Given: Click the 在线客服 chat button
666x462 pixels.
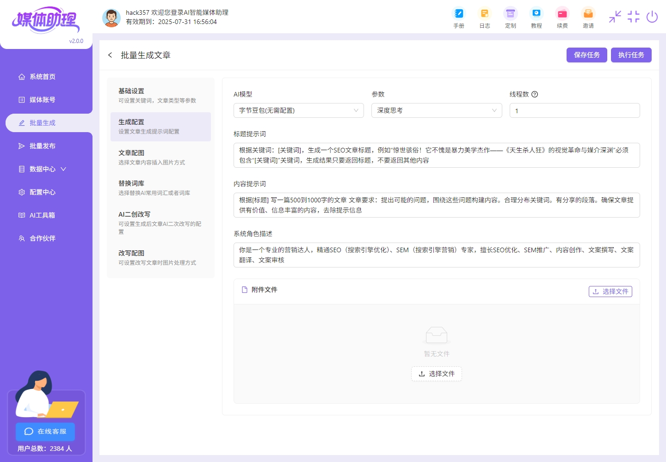Looking at the screenshot, I should pyautogui.click(x=45, y=432).
